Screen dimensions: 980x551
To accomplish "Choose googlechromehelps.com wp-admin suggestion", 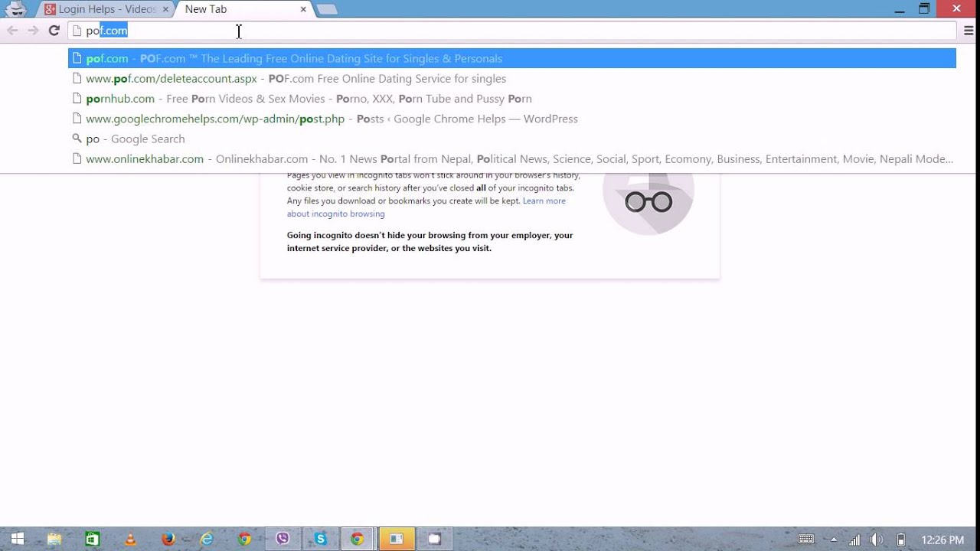I will (x=512, y=119).
